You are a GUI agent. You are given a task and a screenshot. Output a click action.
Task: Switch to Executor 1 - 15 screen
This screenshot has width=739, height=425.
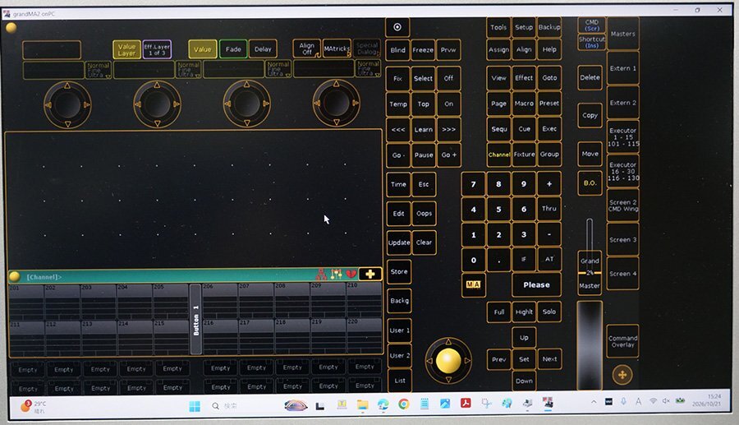click(x=622, y=136)
